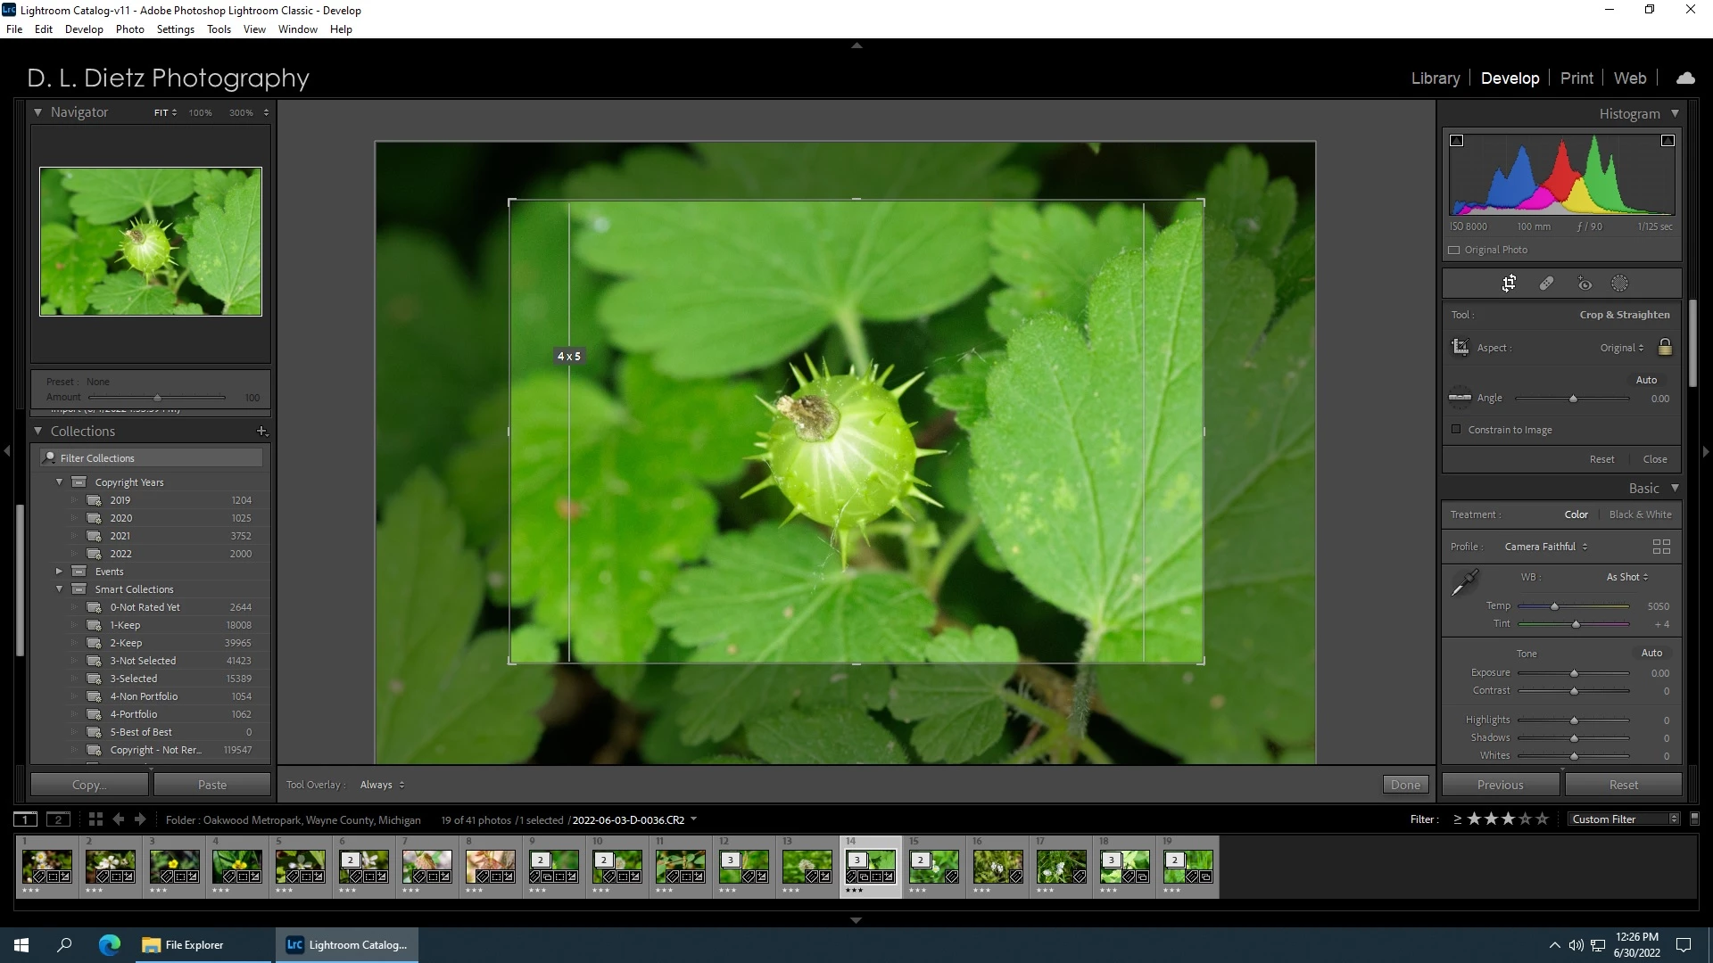Open the Aspect Original dropdown
Image resolution: width=1713 pixels, height=963 pixels.
click(1621, 348)
